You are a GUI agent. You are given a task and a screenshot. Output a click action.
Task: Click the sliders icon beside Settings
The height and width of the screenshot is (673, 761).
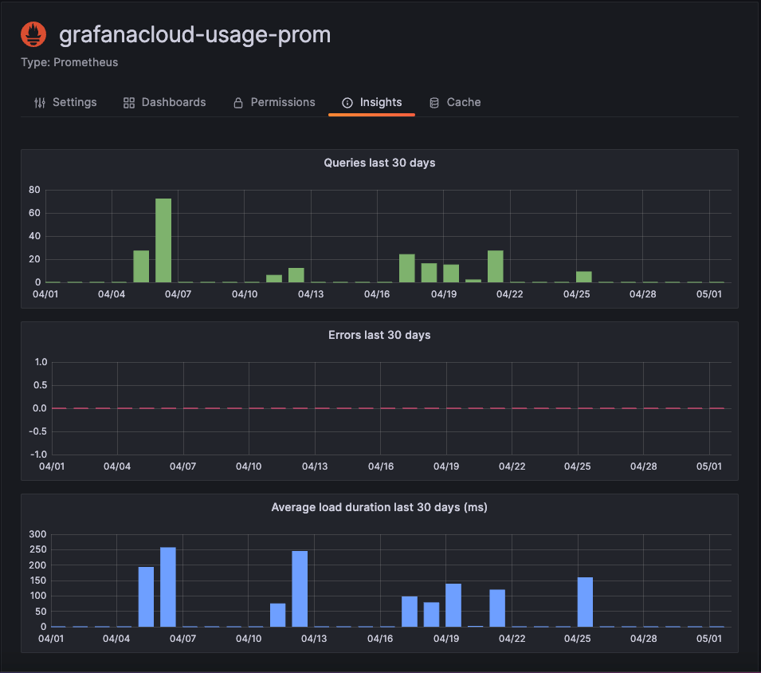(x=39, y=102)
